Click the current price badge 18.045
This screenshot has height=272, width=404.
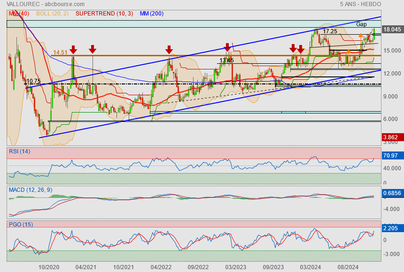pyautogui.click(x=392, y=30)
